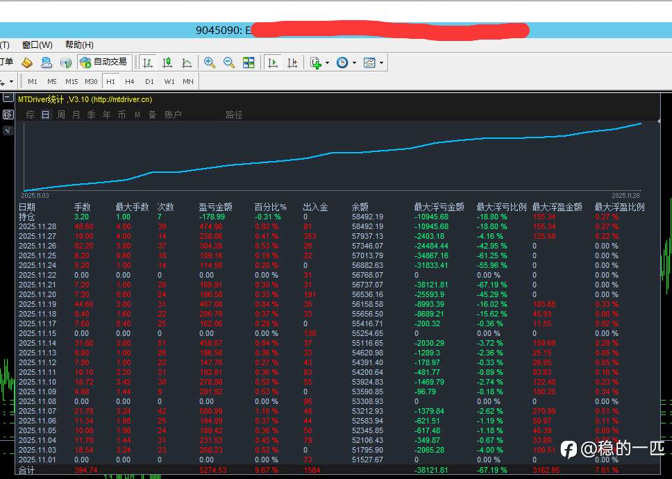Select the M15 timeframe
This screenshot has width=672, height=479.
[72, 81]
